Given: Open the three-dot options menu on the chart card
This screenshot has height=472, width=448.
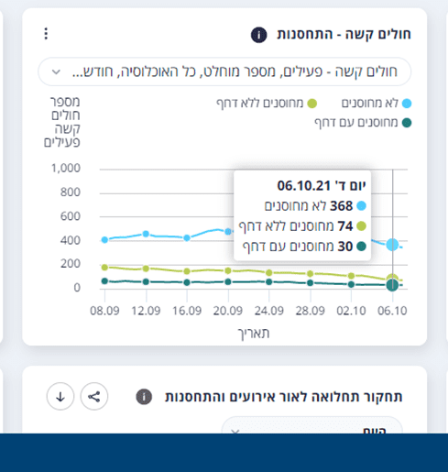Looking at the screenshot, I should click(46, 34).
